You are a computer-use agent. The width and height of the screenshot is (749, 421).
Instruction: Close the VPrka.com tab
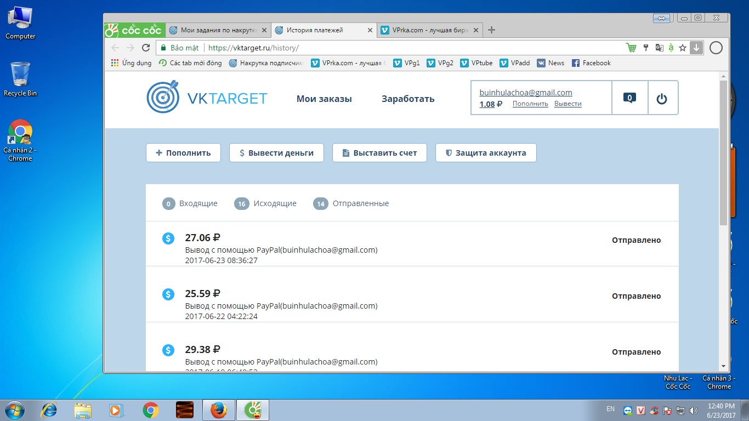[475, 30]
